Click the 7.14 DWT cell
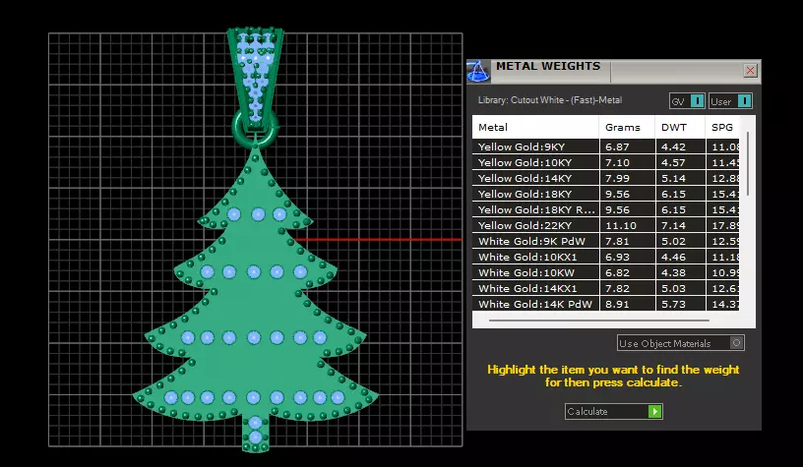Image resolution: width=803 pixels, height=467 pixels. 680,225
